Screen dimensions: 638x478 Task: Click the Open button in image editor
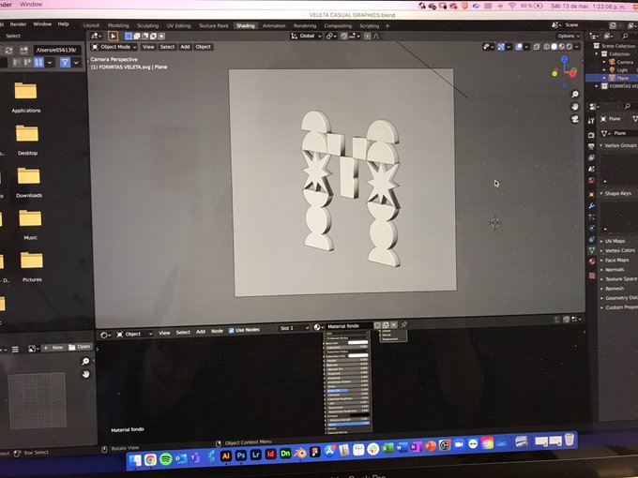(80, 347)
